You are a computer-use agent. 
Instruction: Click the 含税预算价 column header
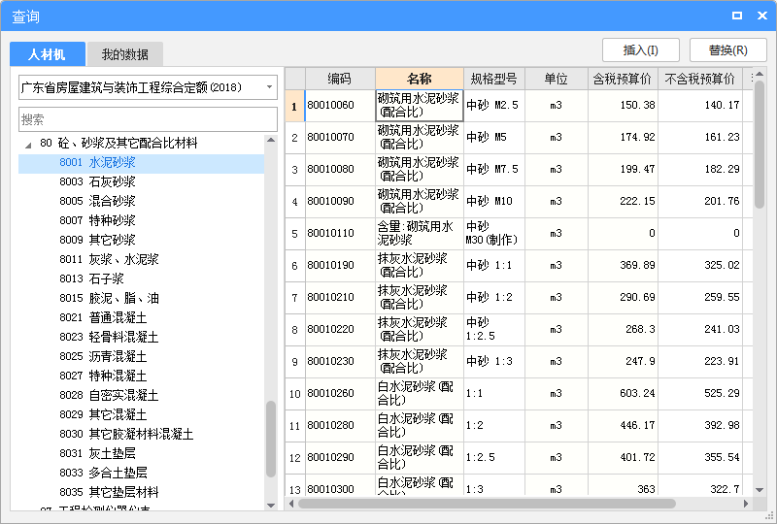(x=623, y=79)
